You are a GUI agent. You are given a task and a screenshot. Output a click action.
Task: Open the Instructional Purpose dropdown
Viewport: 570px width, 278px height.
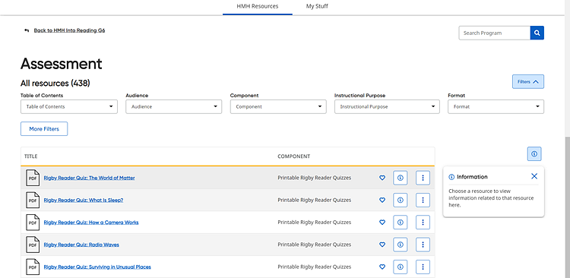point(387,107)
